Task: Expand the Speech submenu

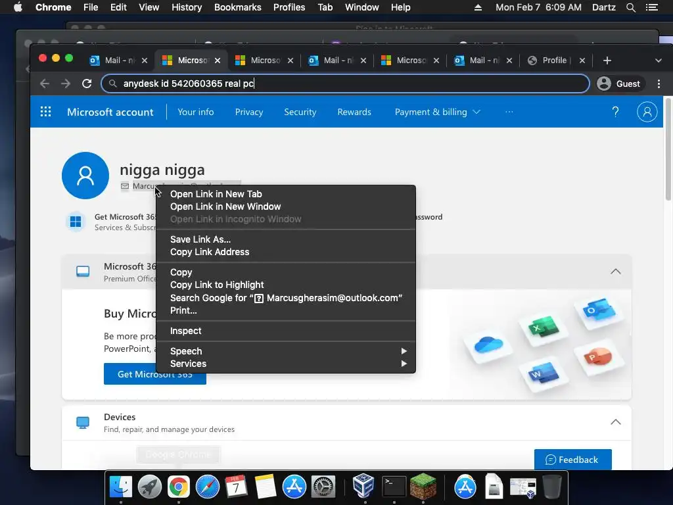Action: click(x=286, y=351)
